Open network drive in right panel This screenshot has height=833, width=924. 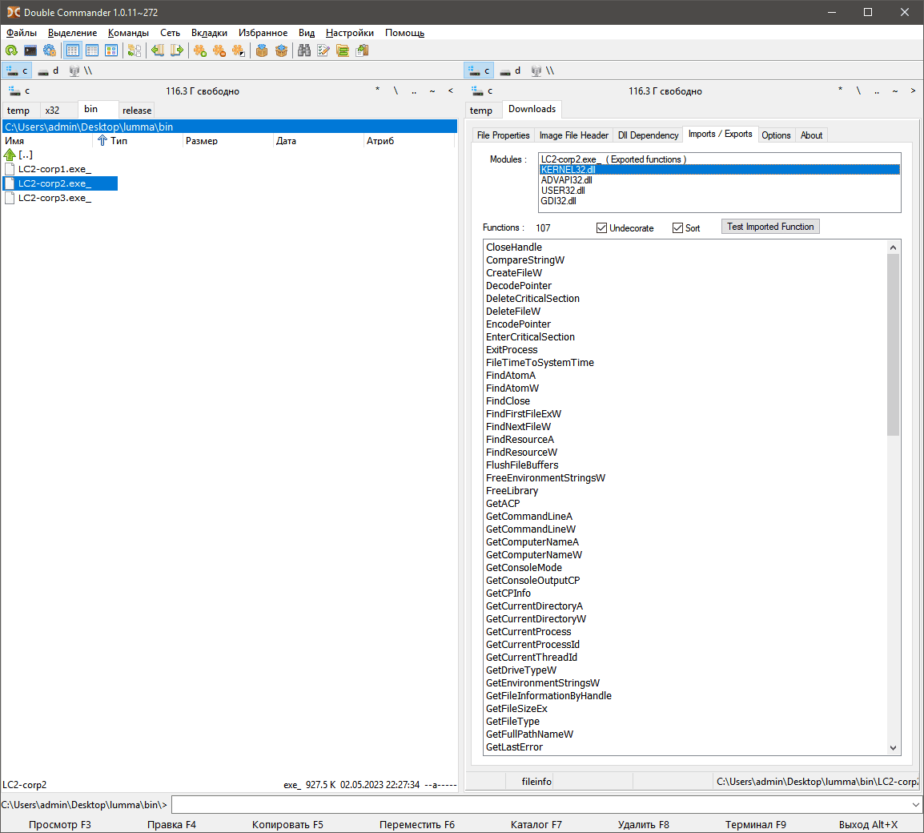pos(543,70)
